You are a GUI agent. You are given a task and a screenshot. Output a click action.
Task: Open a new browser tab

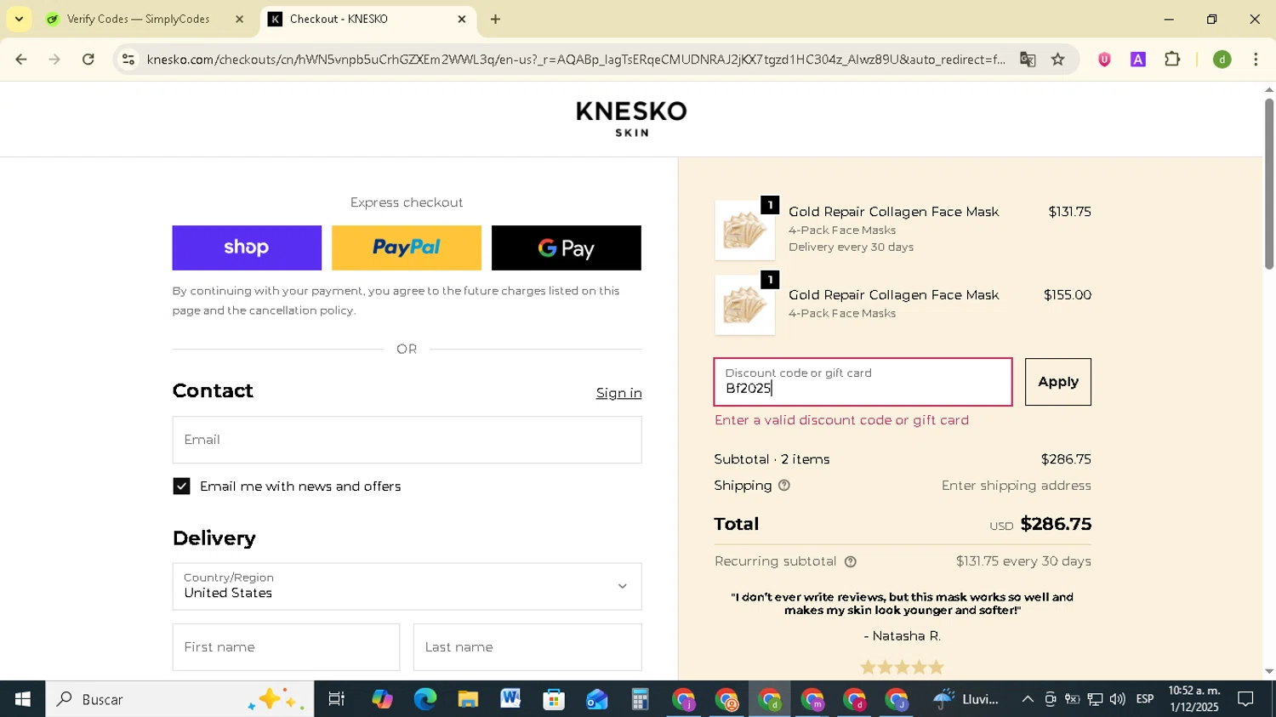pyautogui.click(x=496, y=19)
